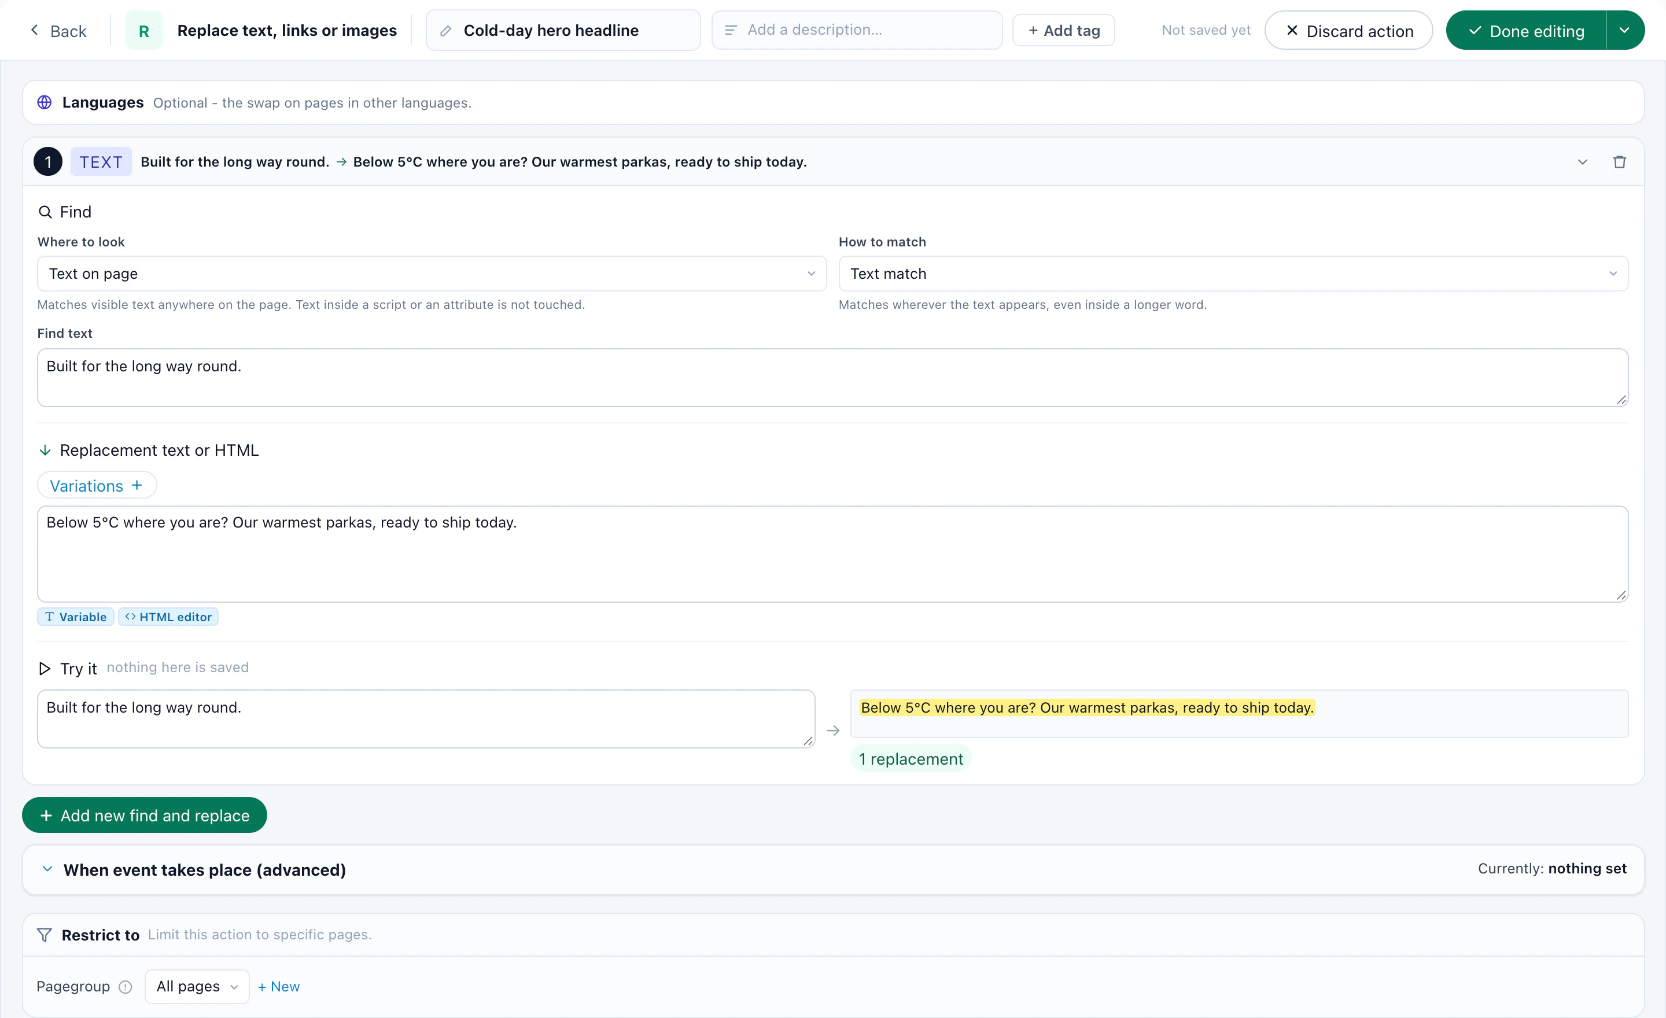Add a new Variations entry

tap(97, 485)
